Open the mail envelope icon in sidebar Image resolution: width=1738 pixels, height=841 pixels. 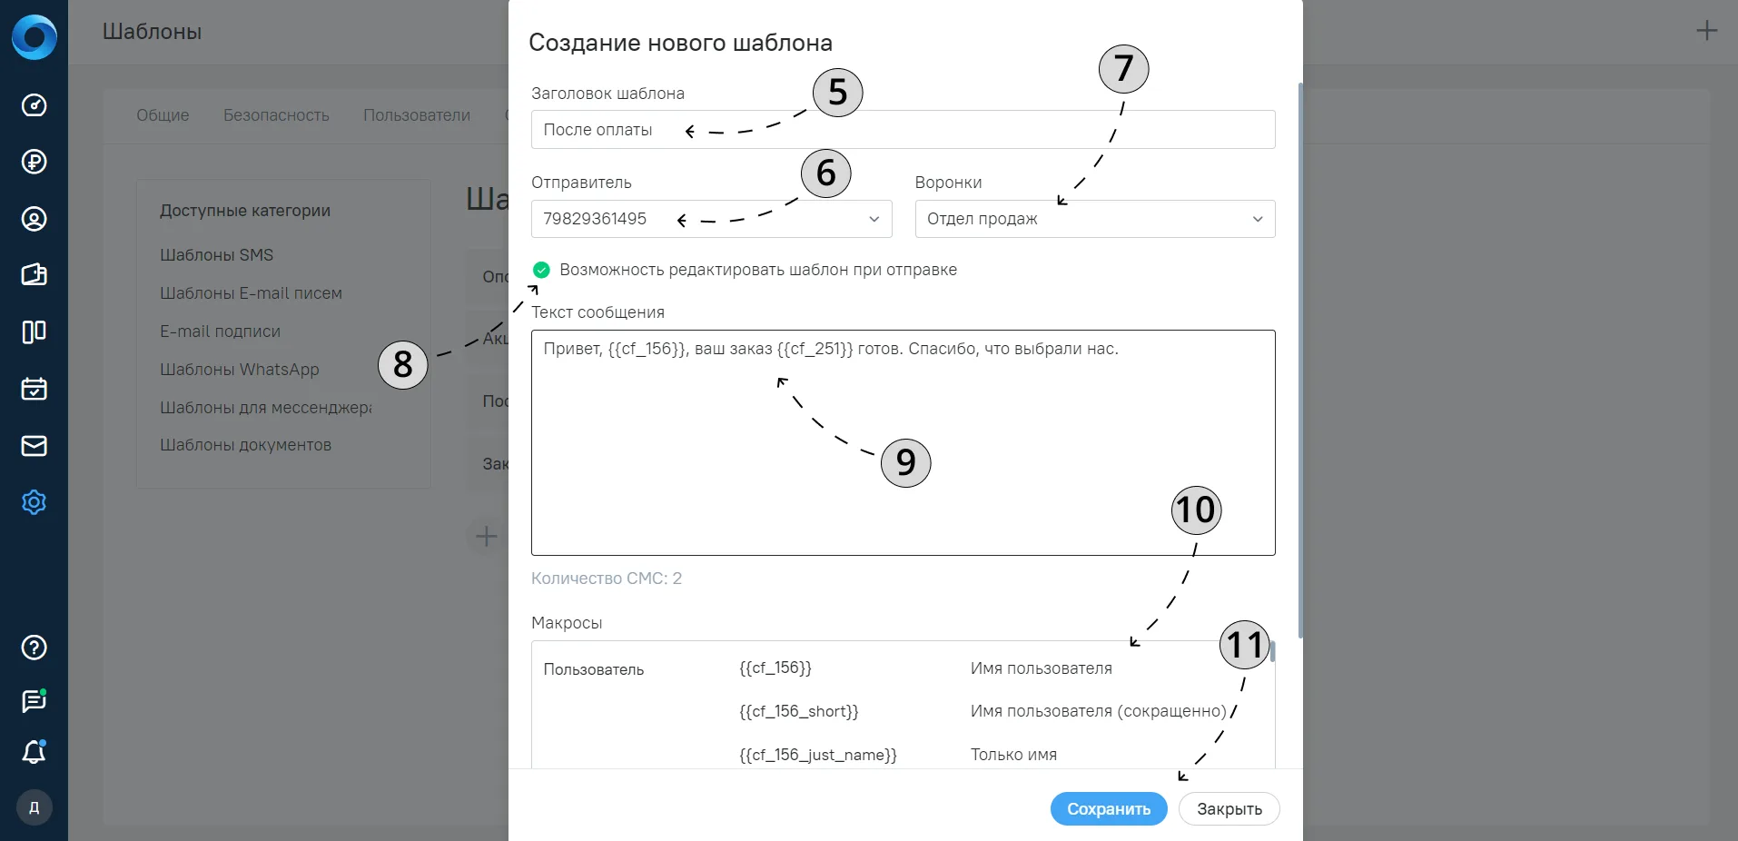tap(34, 446)
